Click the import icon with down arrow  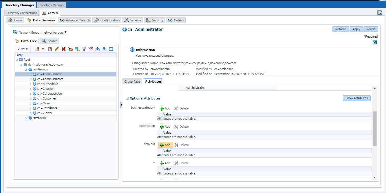pos(97,49)
